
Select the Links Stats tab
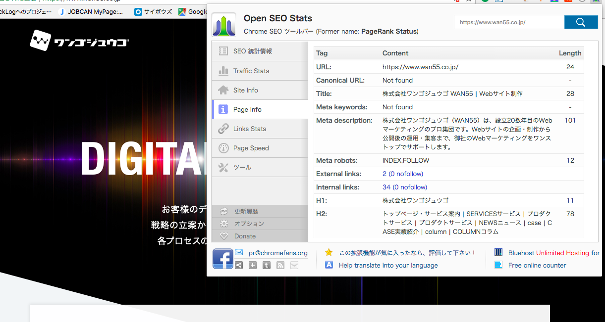[249, 129]
